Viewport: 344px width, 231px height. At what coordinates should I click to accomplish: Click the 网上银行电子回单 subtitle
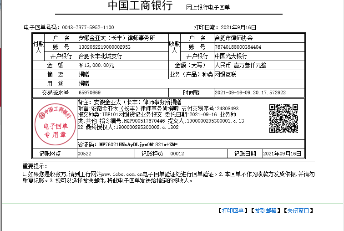pyautogui.click(x=208, y=7)
